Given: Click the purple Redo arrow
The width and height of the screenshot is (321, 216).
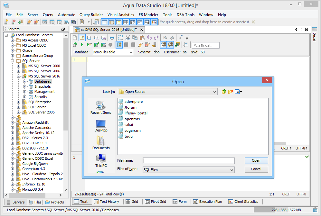Looking at the screenshot, I should pyautogui.click(x=156, y=38).
